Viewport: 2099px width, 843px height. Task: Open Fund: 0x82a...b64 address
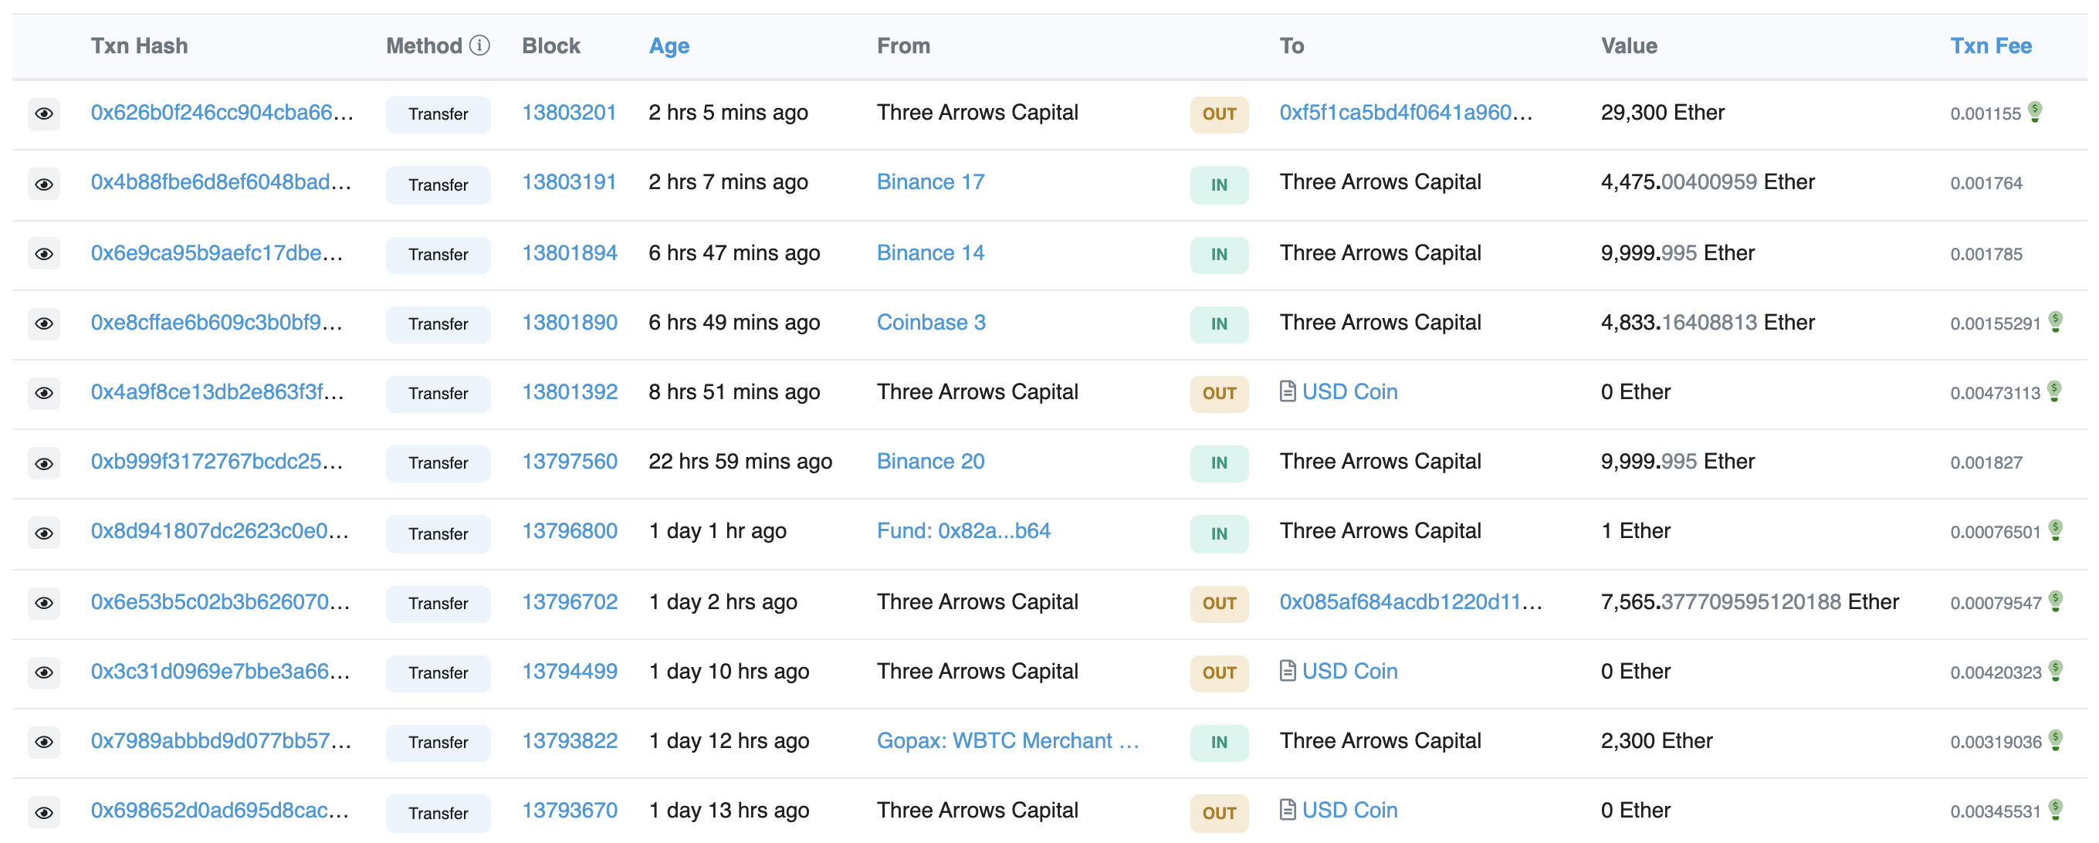[x=963, y=531]
